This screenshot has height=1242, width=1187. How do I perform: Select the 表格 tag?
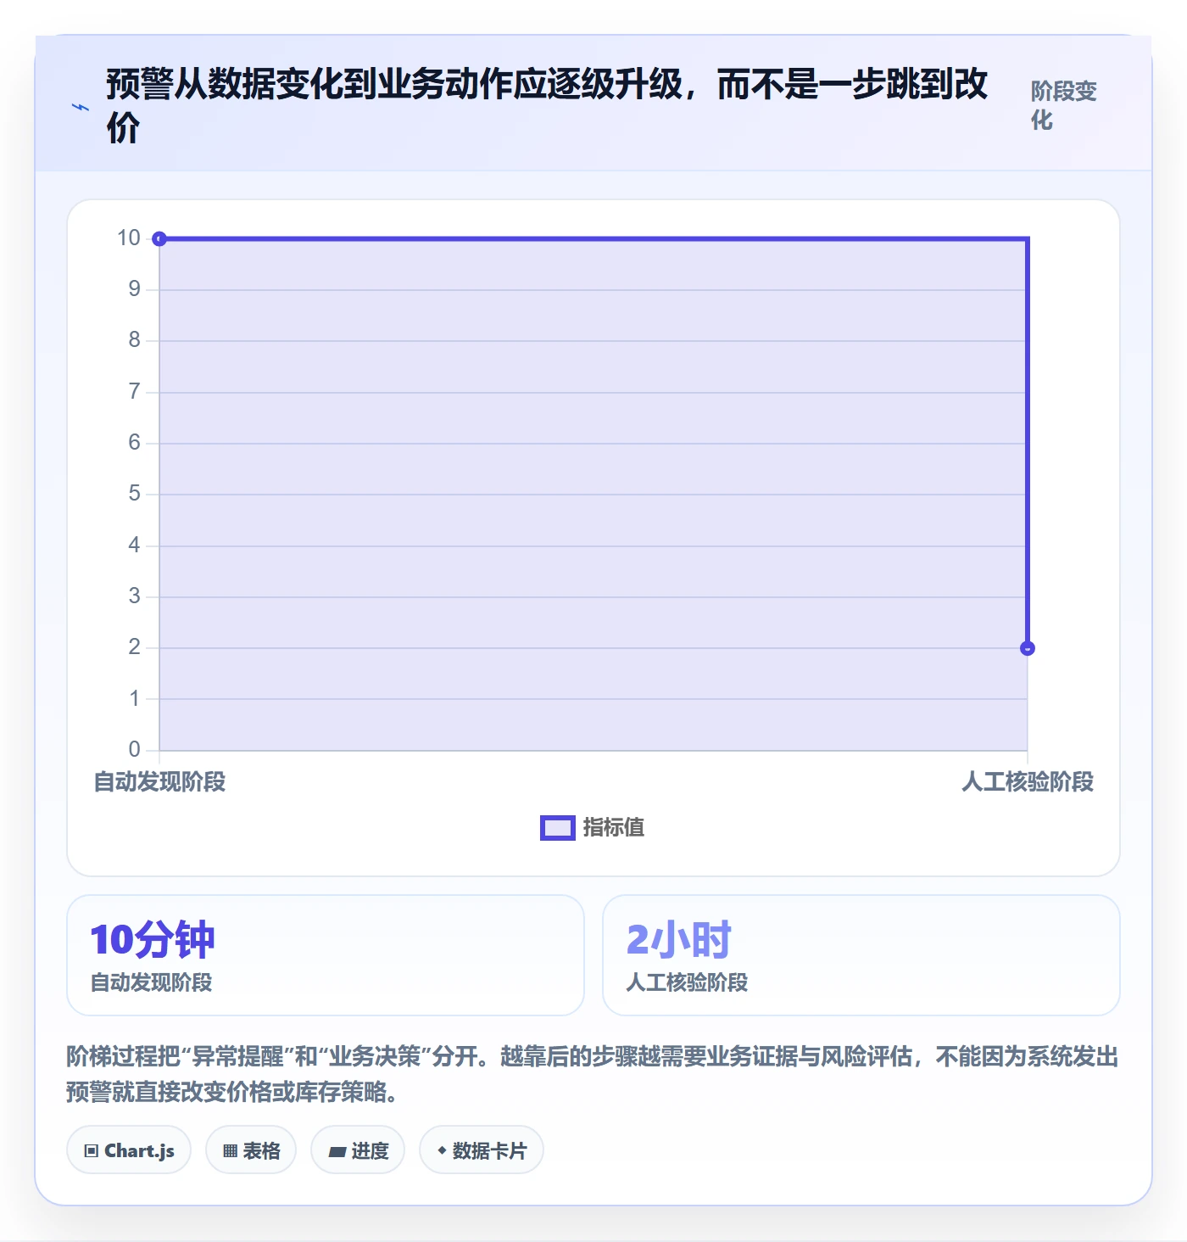pyautogui.click(x=251, y=1150)
